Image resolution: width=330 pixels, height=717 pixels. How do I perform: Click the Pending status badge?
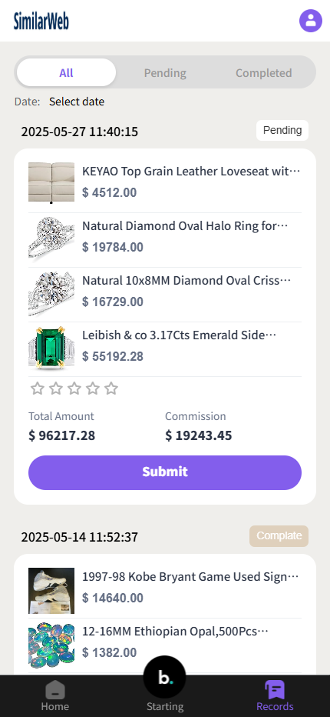tap(282, 130)
